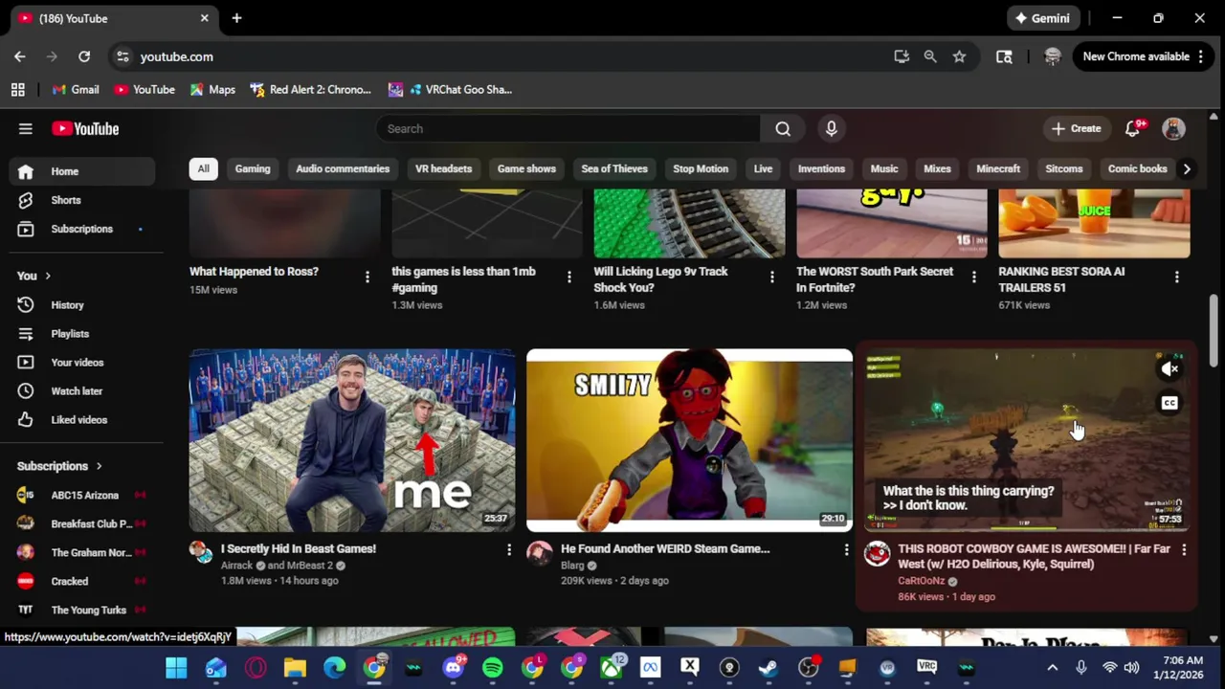Open the account avatar menu
The image size is (1225, 689).
[1173, 128]
